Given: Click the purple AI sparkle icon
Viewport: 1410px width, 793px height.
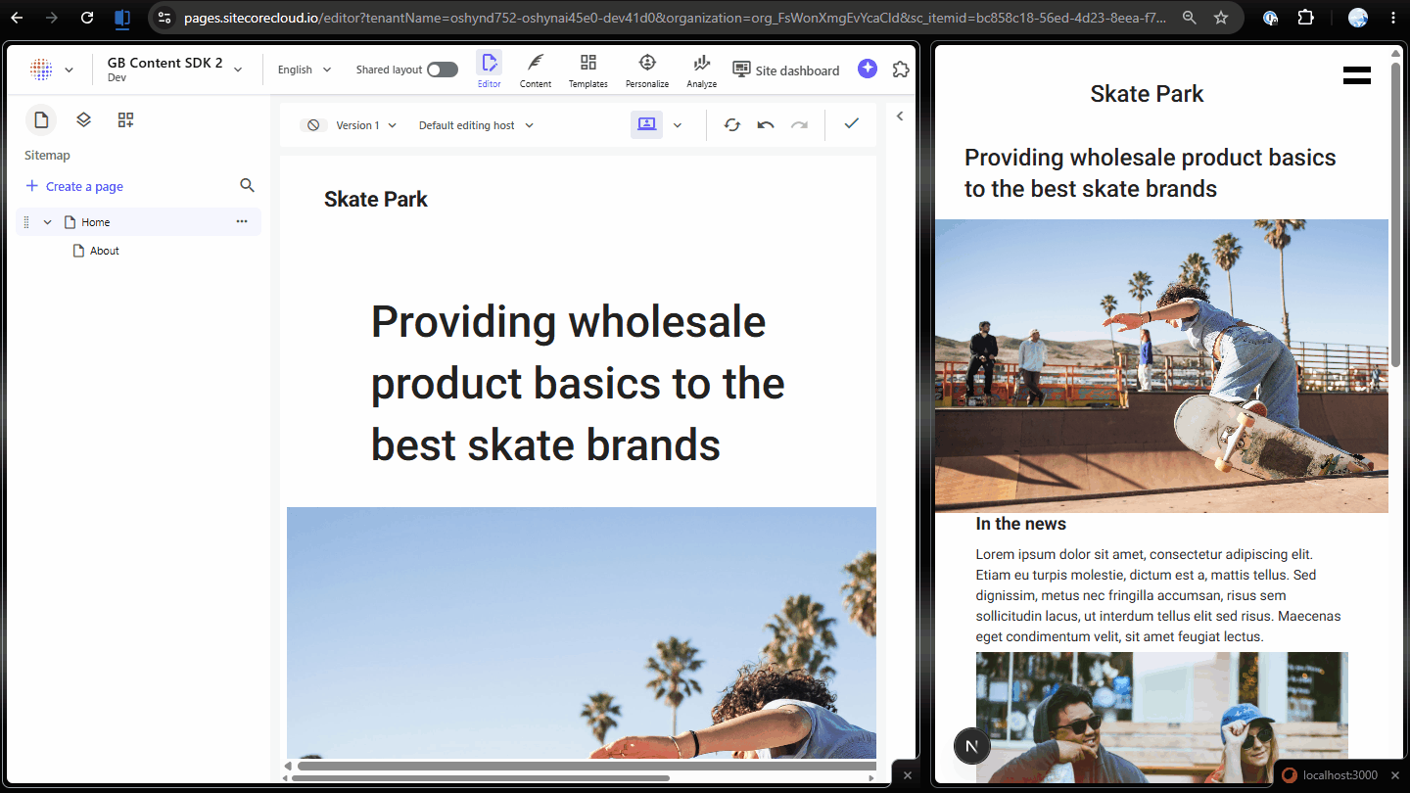Looking at the screenshot, I should 868,69.
